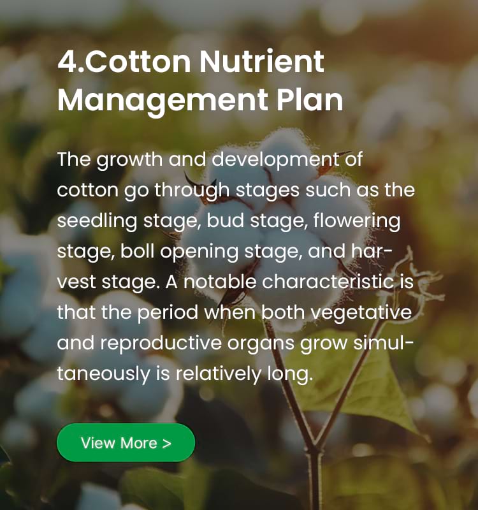Click the 'View More' label text
The width and height of the screenshot is (478, 510).
click(119, 443)
